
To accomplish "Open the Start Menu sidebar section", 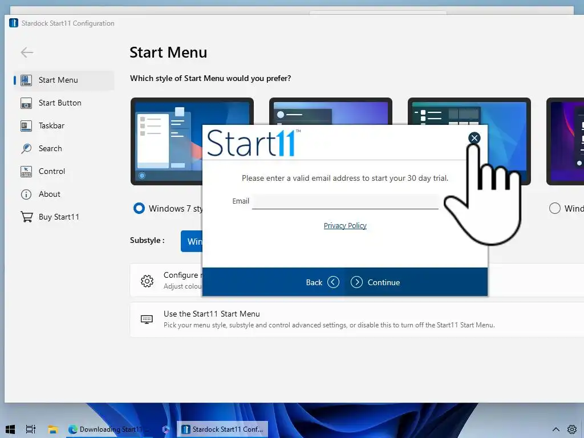I will [x=64, y=80].
